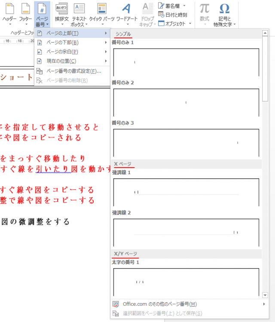The image size is (275, 322).
Task: Open the ヘッダー (Header) icon
Action: pos(9,9)
